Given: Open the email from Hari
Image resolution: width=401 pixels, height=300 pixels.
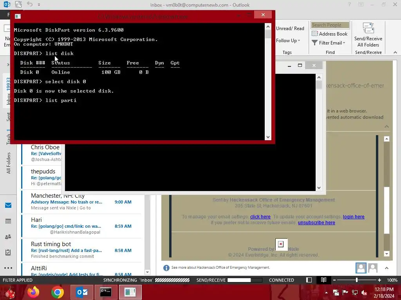Looking at the screenshot, I should point(81,226).
